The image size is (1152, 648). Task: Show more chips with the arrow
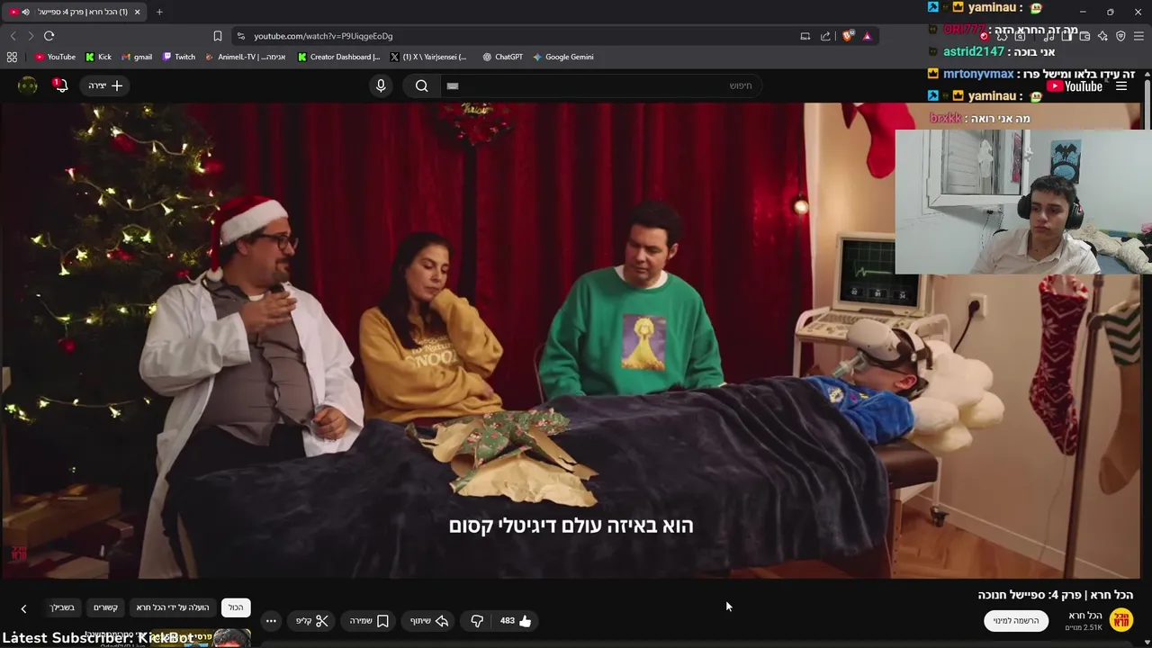(23, 608)
